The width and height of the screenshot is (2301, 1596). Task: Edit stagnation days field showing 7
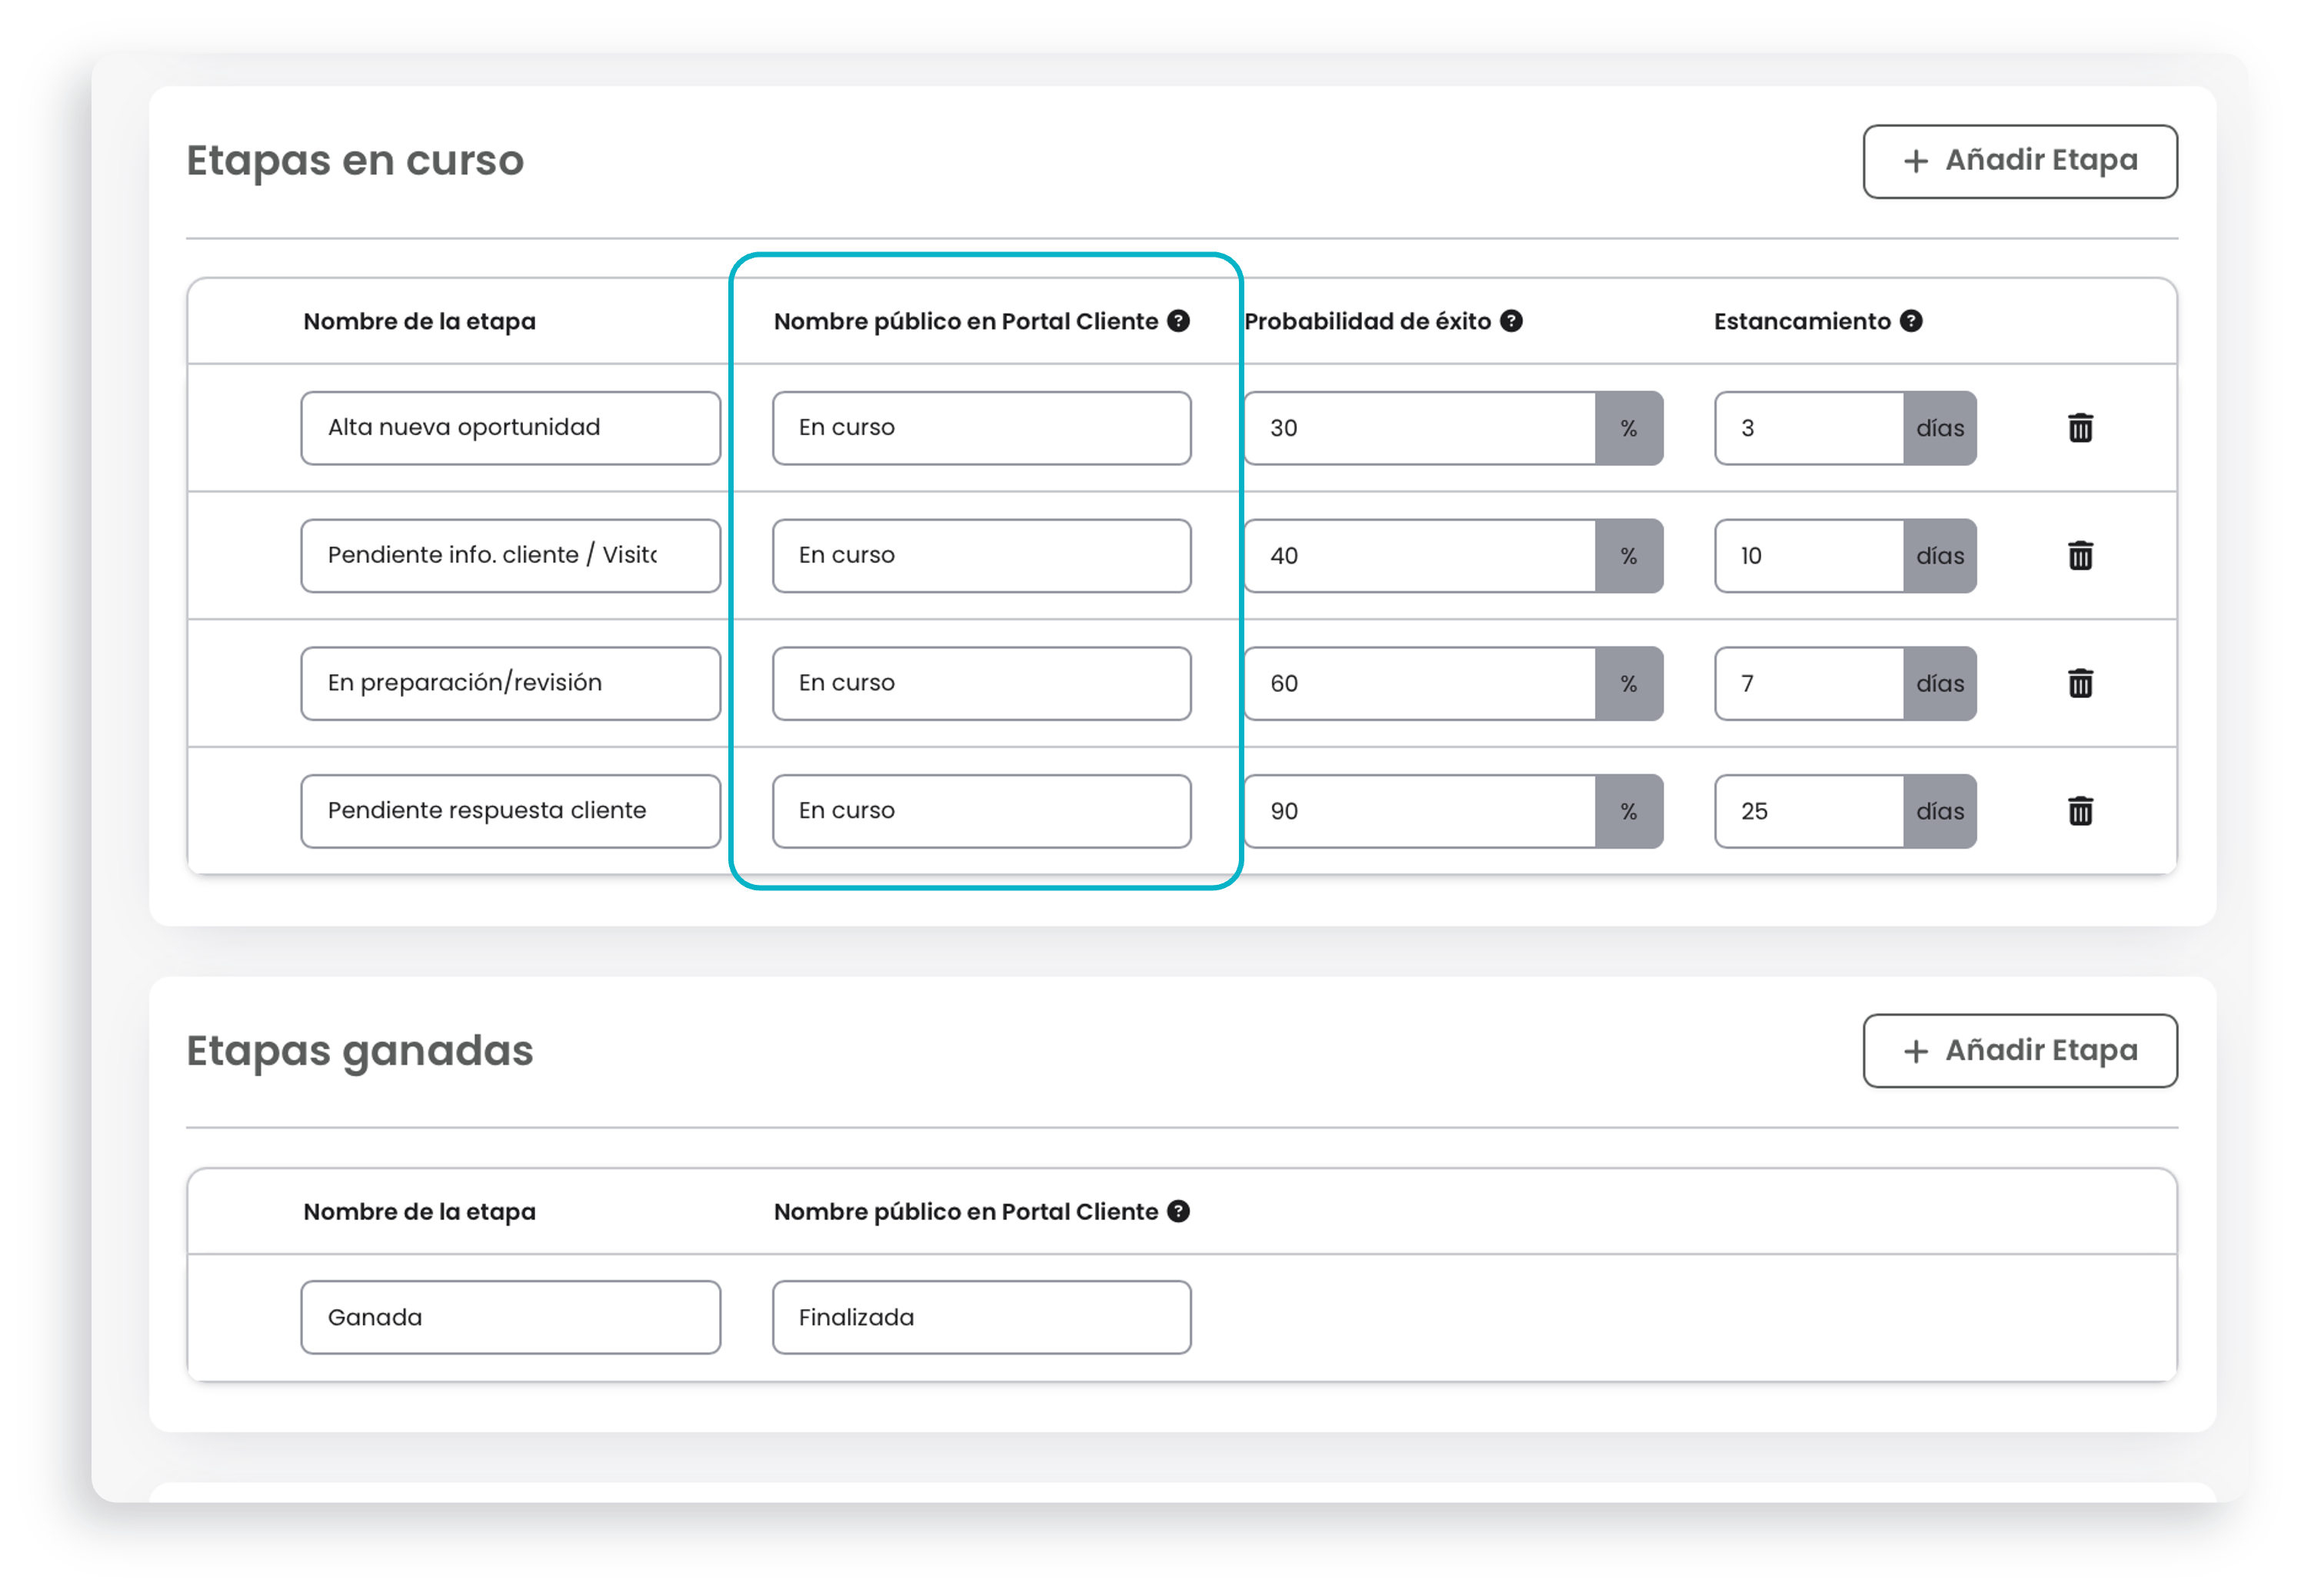[1809, 684]
